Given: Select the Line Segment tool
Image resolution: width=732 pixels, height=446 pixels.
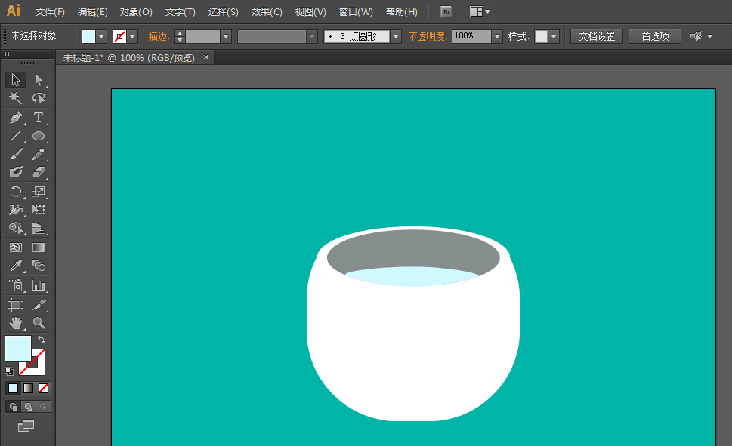Looking at the screenshot, I should click(16, 136).
